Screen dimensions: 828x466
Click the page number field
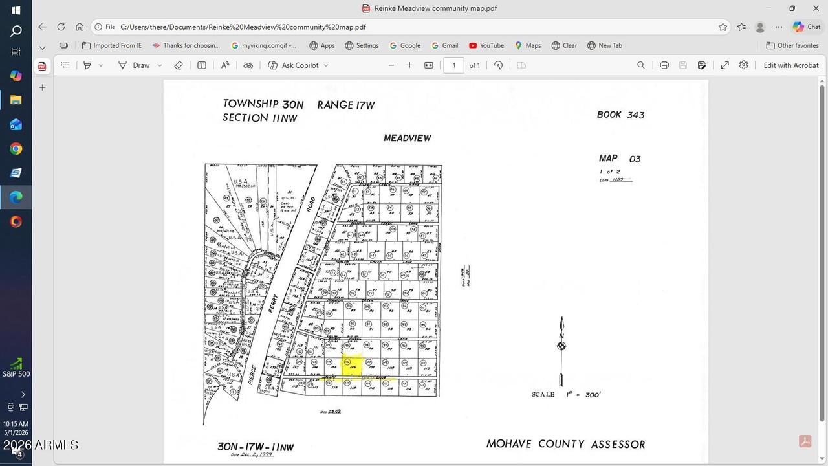454,65
